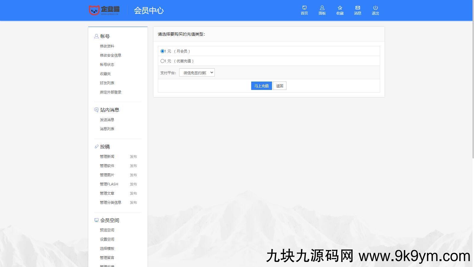474x267 pixels.
Task: Open 绑定外部登录 sidebar link
Action: 111,92
